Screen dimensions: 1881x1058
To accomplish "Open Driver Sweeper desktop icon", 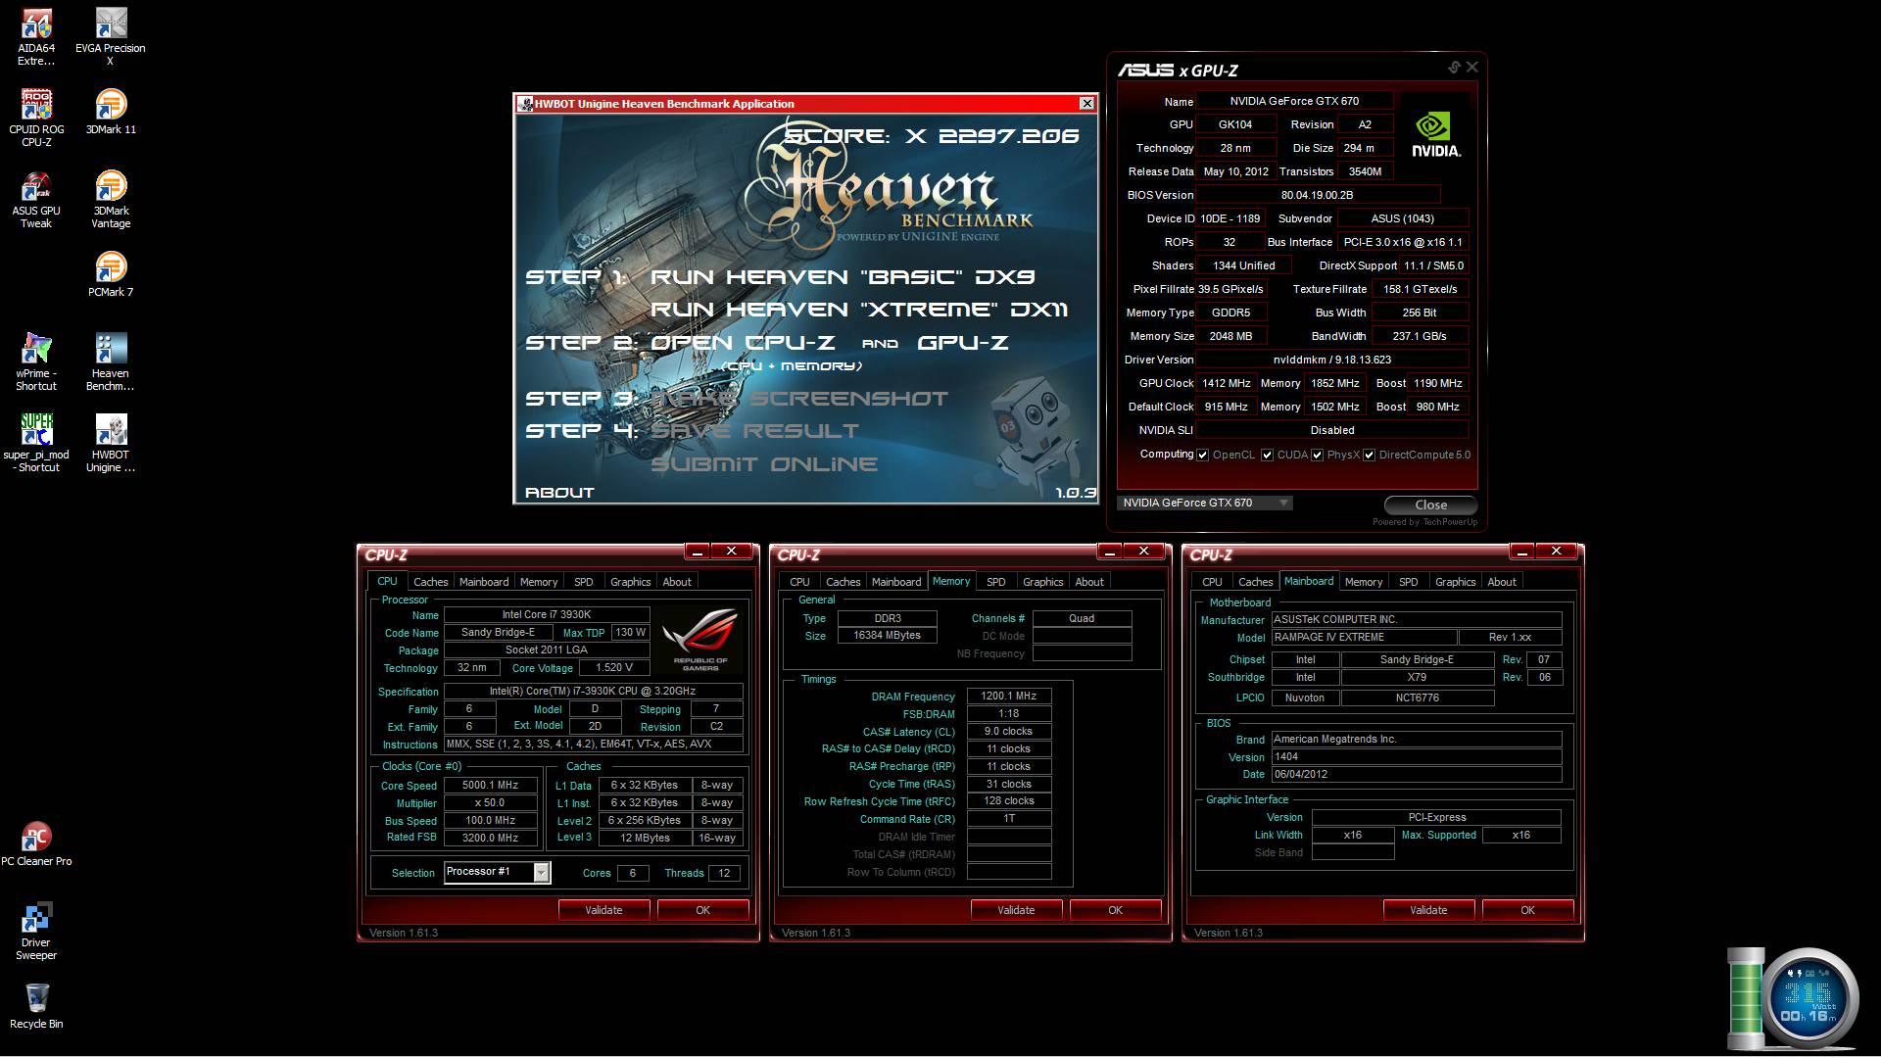I will click(x=36, y=932).
